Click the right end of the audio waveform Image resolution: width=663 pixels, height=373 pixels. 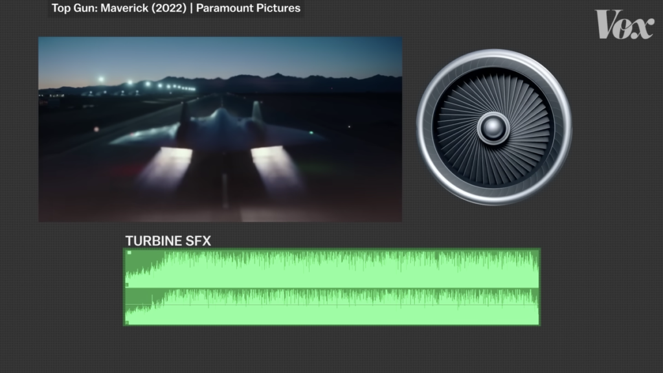[537, 287]
